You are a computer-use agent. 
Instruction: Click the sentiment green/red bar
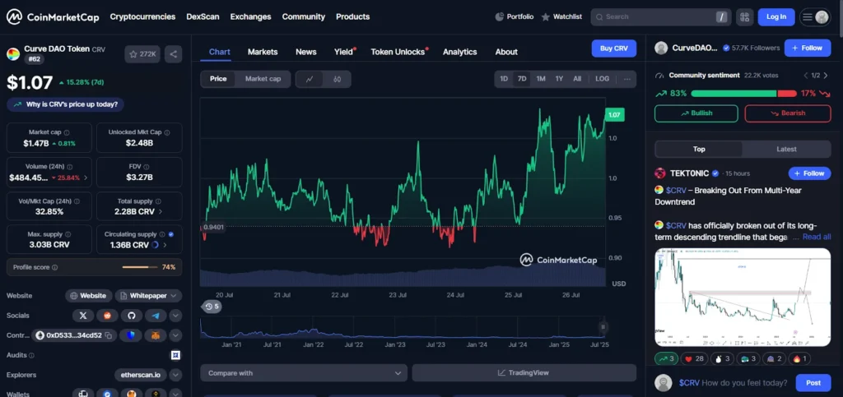[743, 94]
